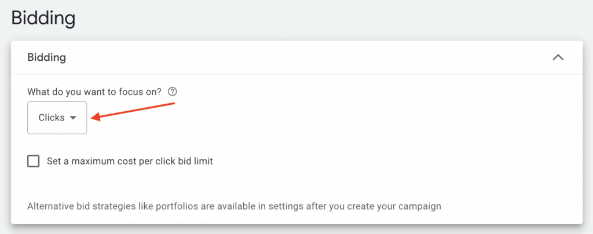Click blank area right of the checkbox label

(x=376, y=161)
